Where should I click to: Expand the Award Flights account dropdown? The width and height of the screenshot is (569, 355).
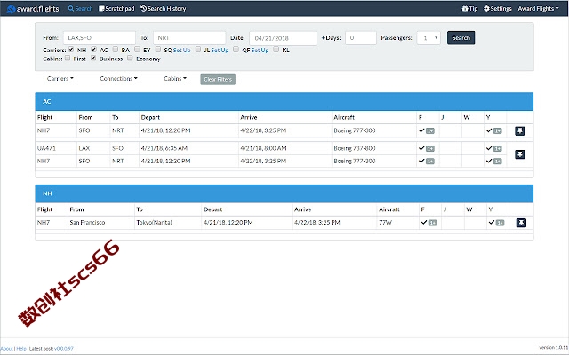click(538, 8)
